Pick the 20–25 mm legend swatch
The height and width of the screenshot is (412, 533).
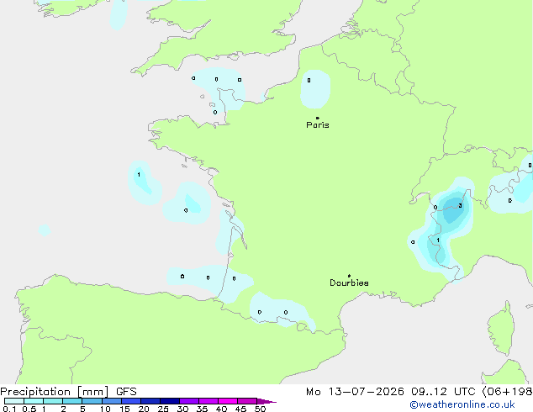pos(150,401)
